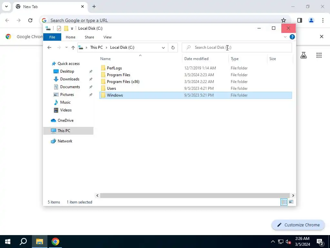Reload the Chrome page
The height and width of the screenshot is (248, 330).
(30, 20)
